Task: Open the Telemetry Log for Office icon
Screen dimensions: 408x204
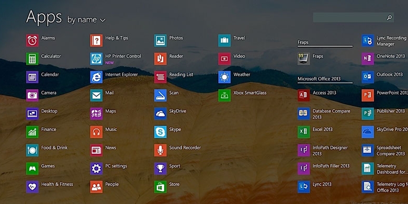Action: pyautogui.click(x=368, y=187)
